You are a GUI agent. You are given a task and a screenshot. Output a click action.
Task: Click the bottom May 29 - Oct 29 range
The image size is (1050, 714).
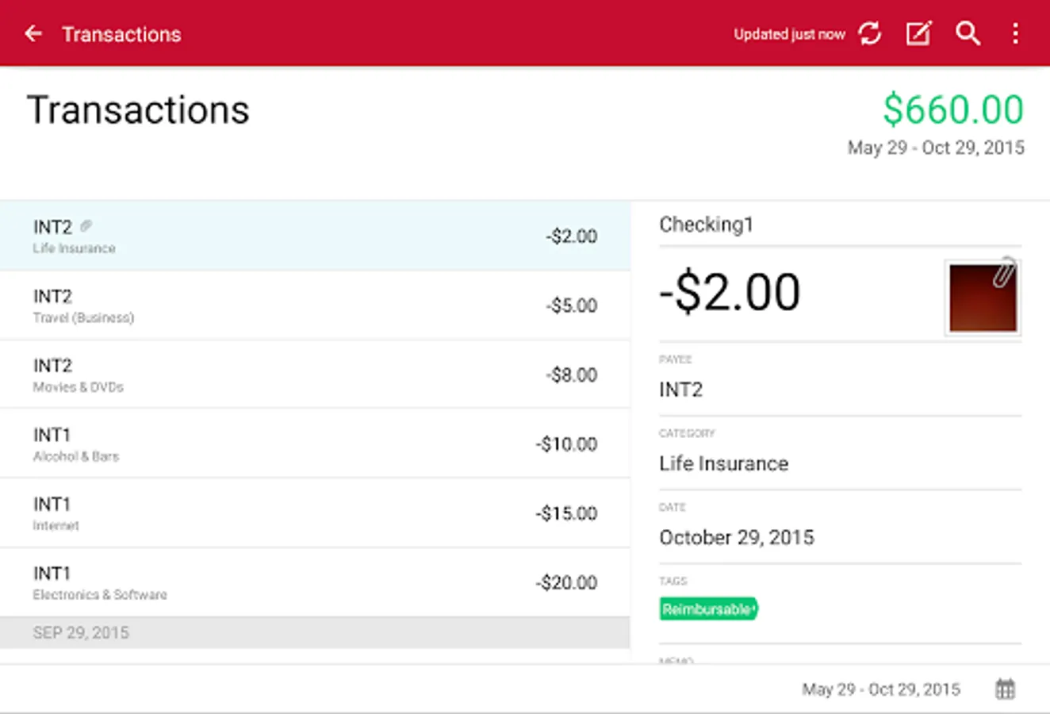point(880,689)
